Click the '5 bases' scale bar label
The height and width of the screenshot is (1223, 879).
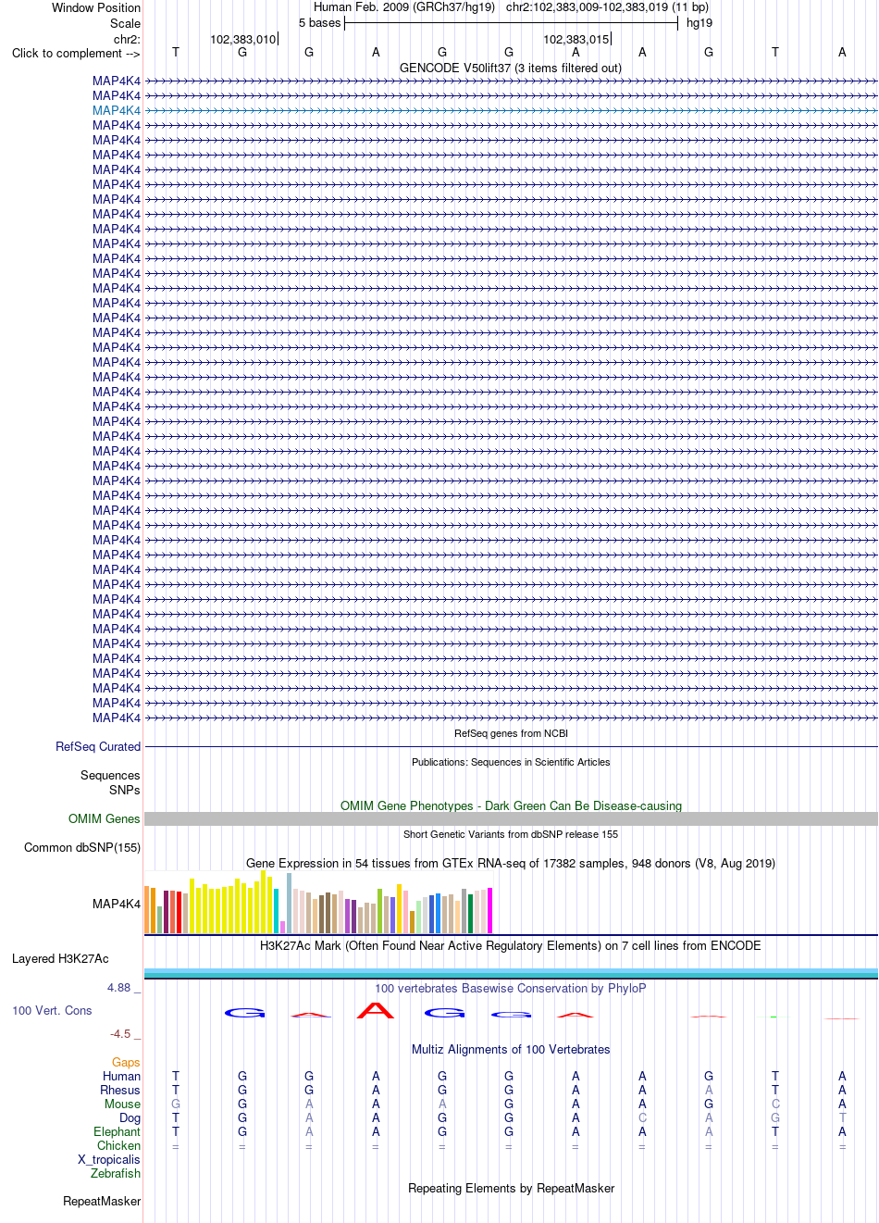(x=320, y=23)
